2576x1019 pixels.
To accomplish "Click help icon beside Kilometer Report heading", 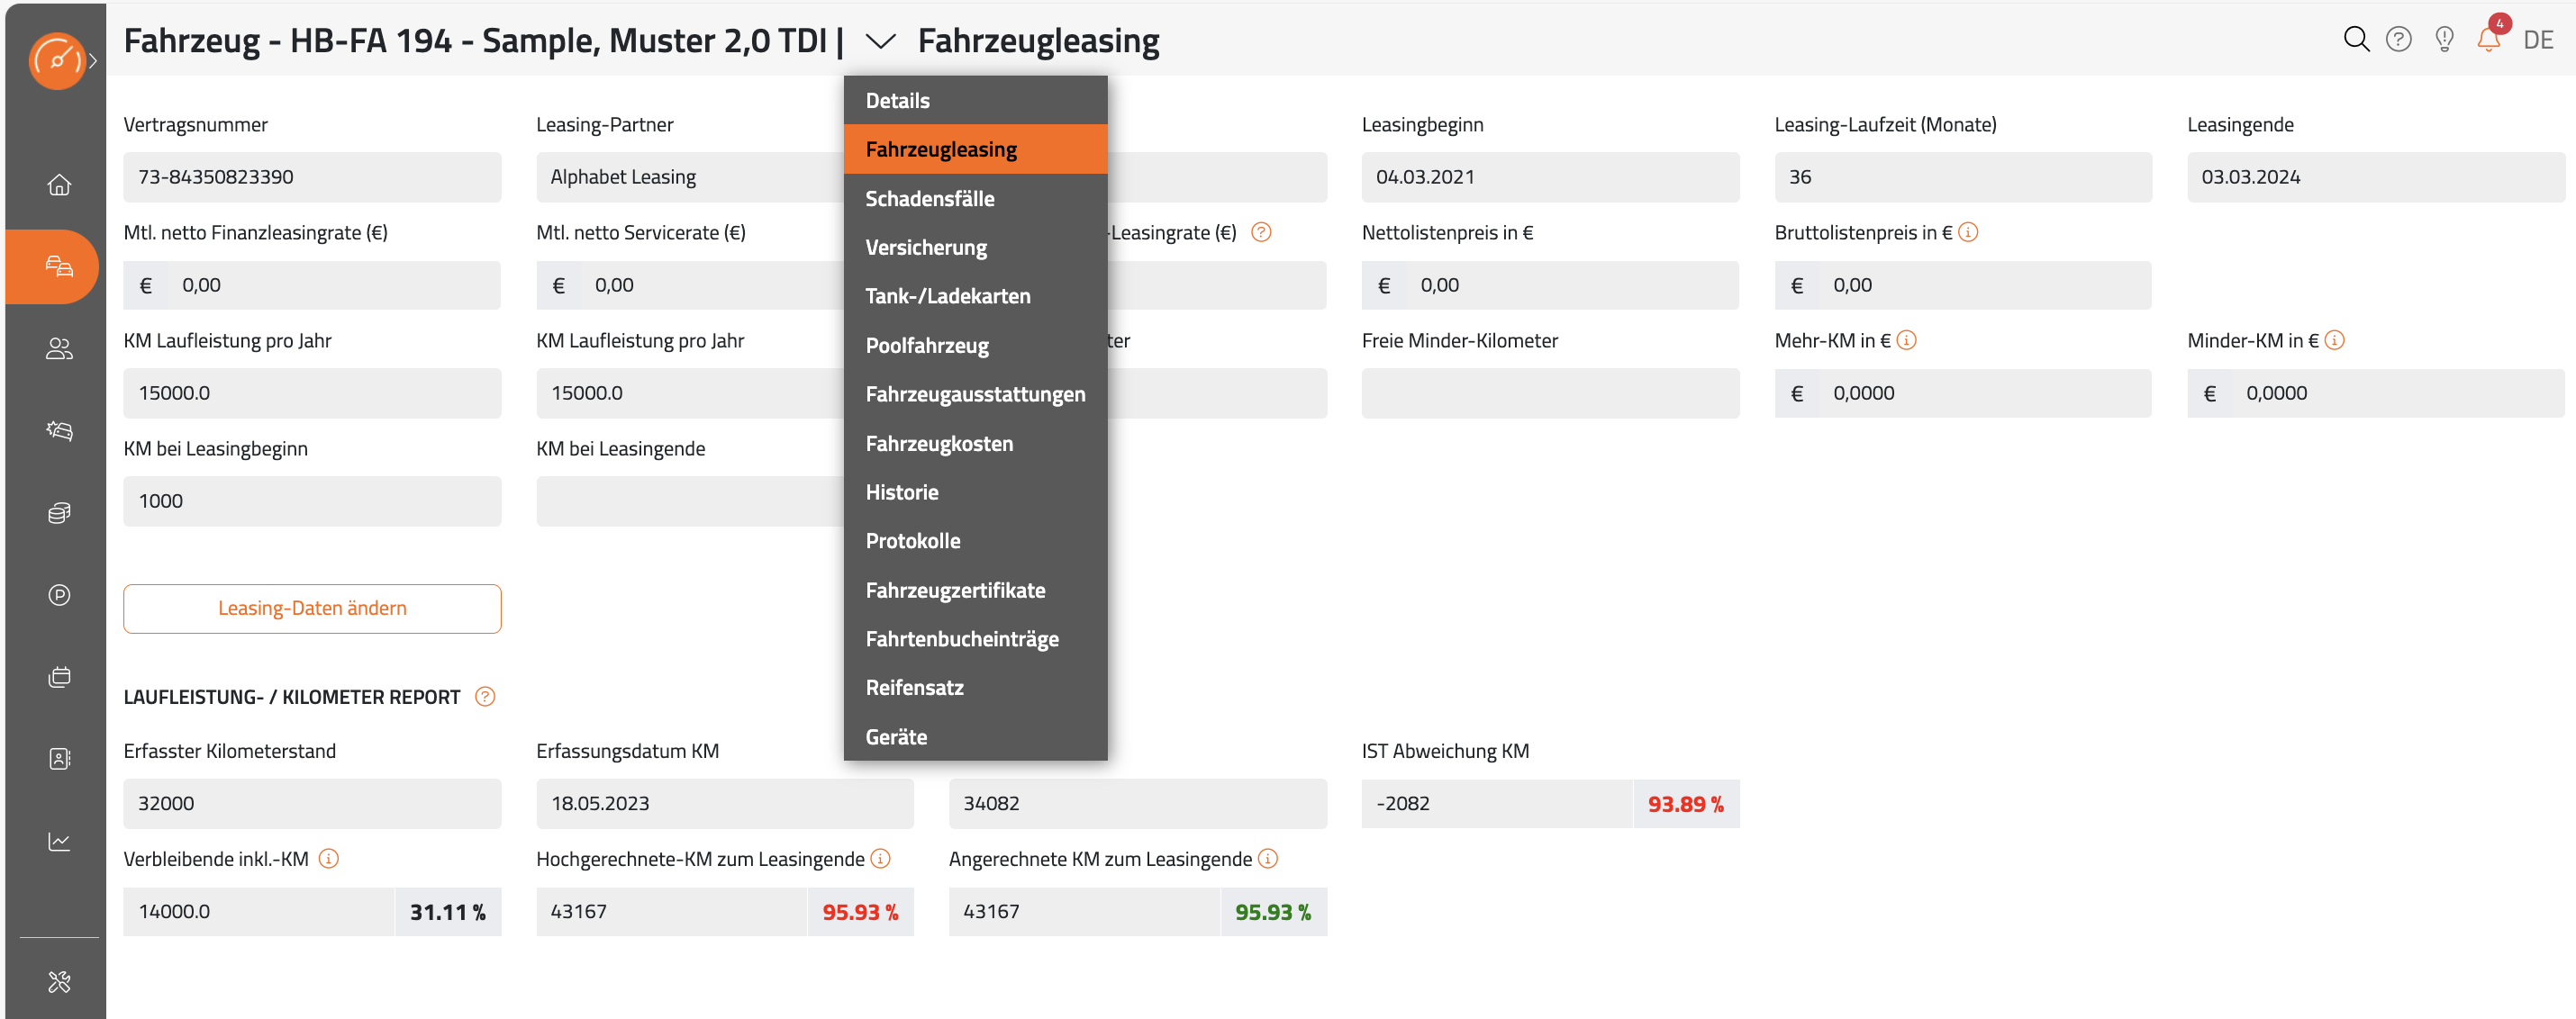I will coord(485,697).
